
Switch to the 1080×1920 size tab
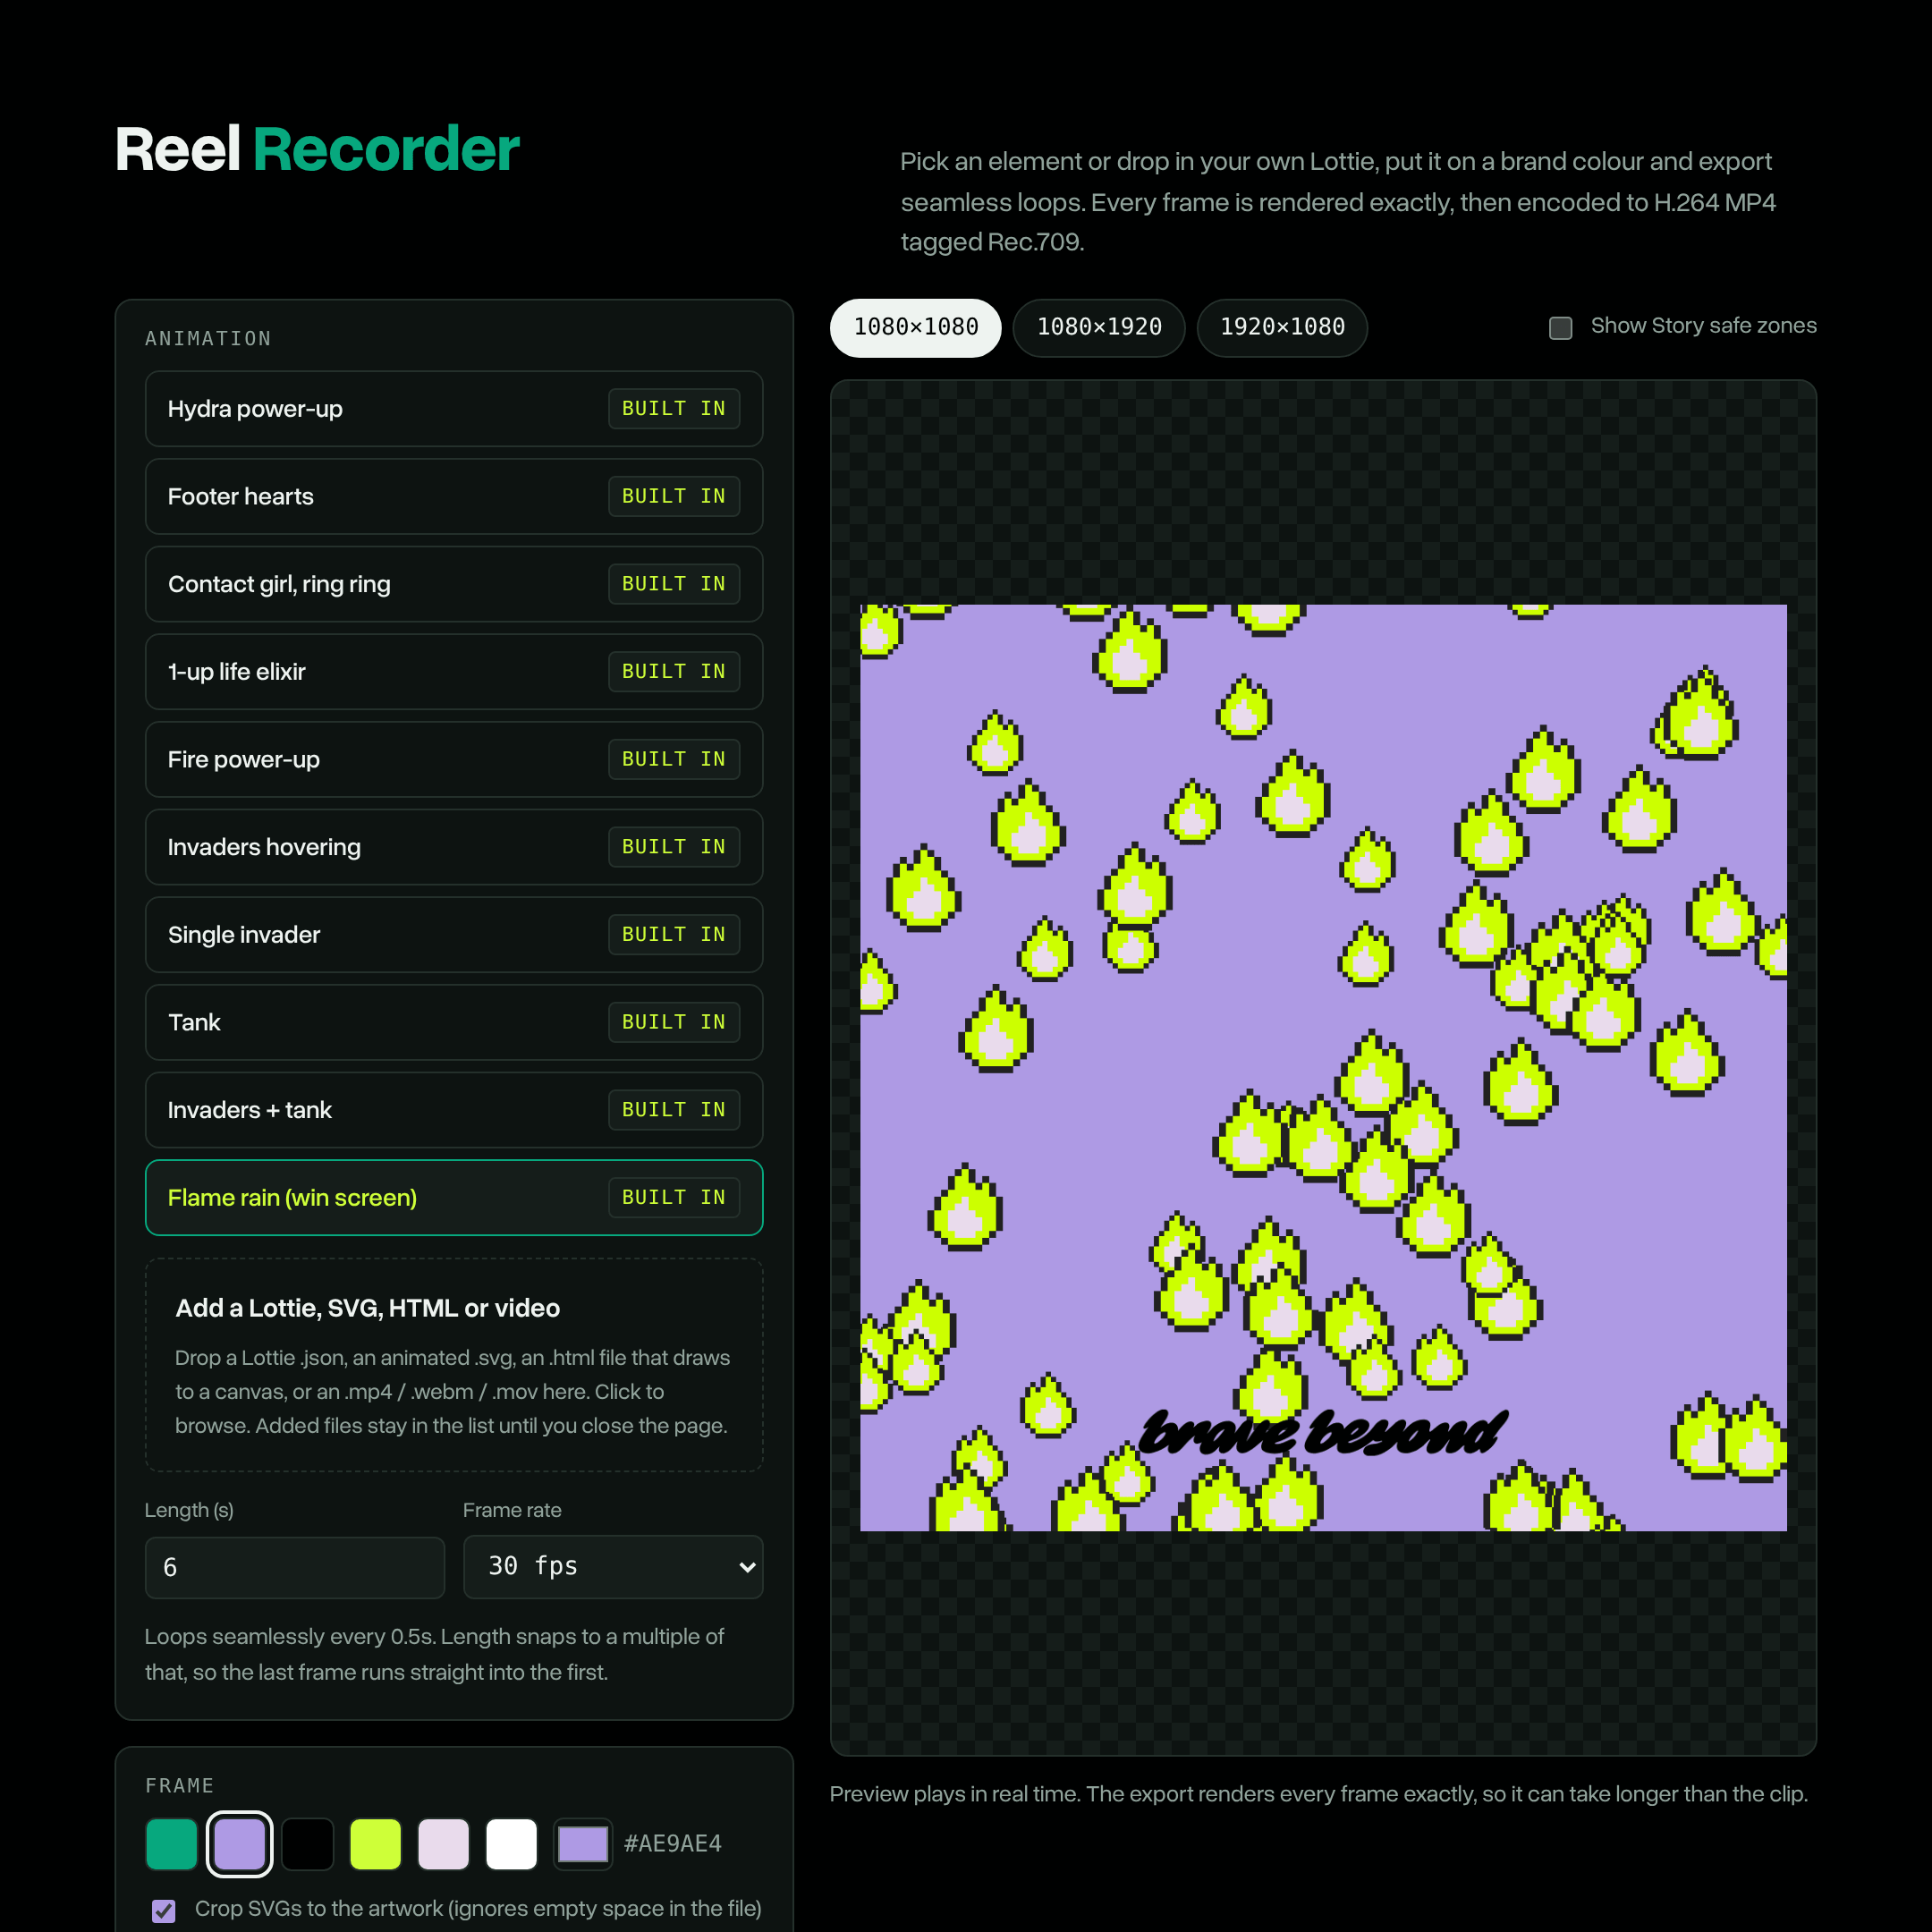[x=1099, y=328]
